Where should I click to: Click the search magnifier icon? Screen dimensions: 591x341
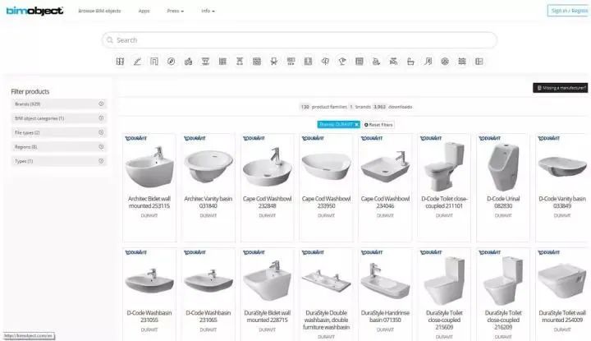(x=110, y=40)
